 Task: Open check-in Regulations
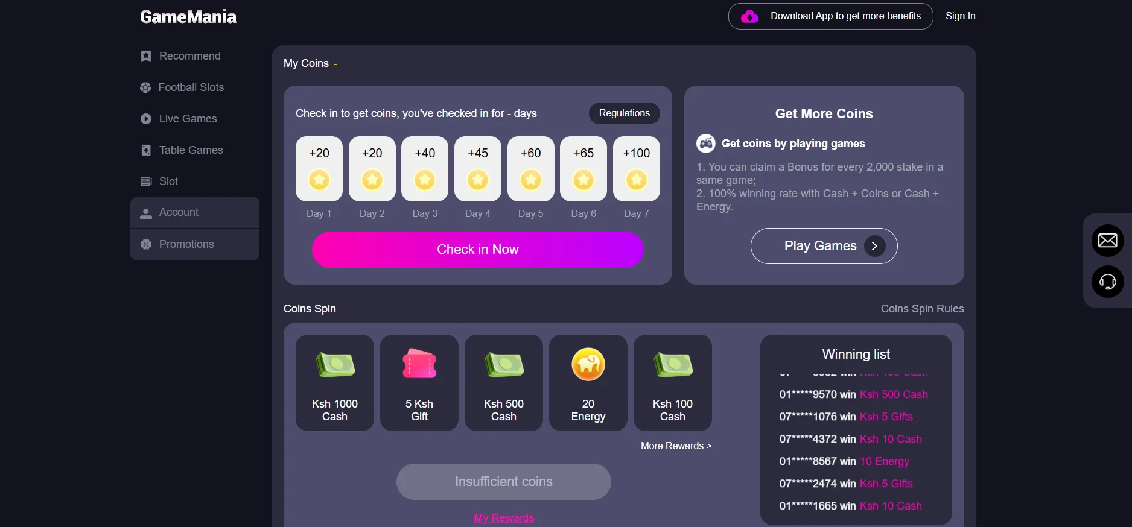(x=625, y=113)
